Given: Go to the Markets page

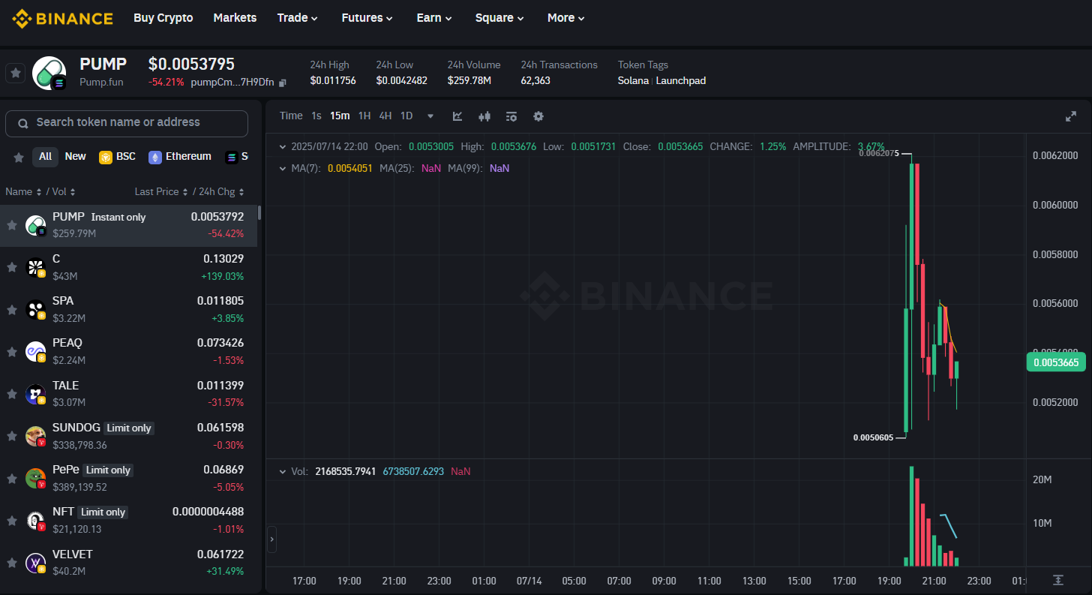Looking at the screenshot, I should (235, 18).
